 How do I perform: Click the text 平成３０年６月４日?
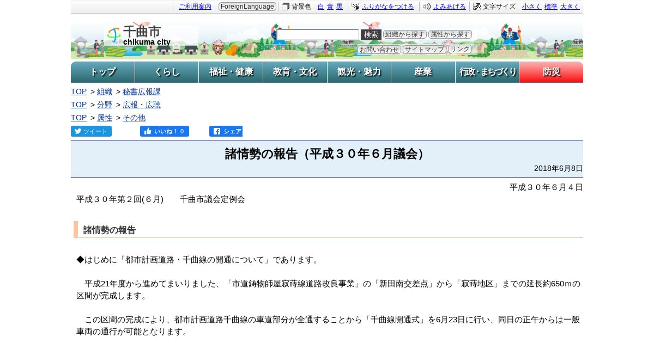[546, 187]
